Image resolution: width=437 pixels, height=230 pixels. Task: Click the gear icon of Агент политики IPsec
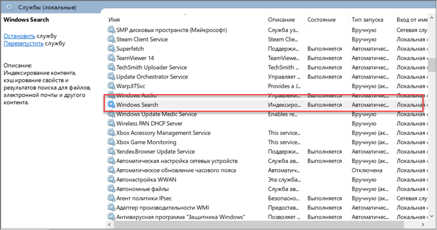pyautogui.click(x=111, y=198)
